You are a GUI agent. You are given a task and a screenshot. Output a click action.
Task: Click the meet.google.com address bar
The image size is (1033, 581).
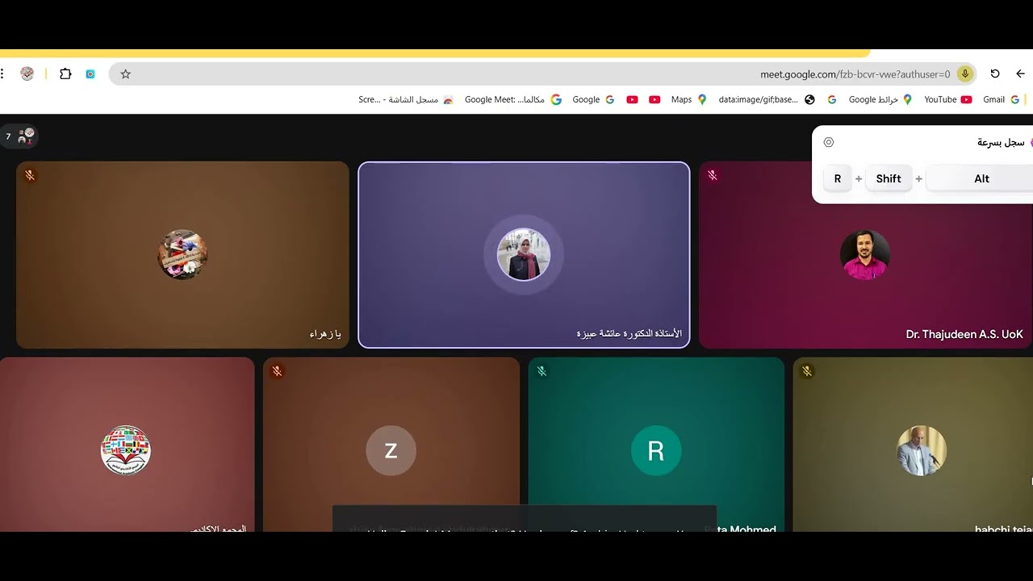coord(542,73)
